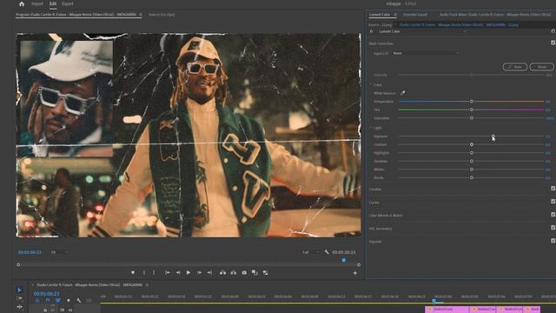Toggle Linked Selection in timeline

58,301
